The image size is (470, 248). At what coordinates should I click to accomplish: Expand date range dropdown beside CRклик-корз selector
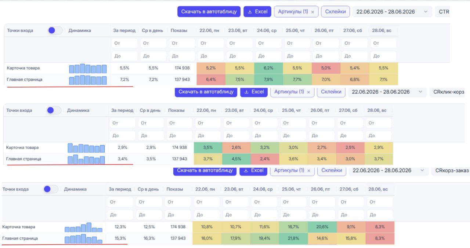coord(387,92)
